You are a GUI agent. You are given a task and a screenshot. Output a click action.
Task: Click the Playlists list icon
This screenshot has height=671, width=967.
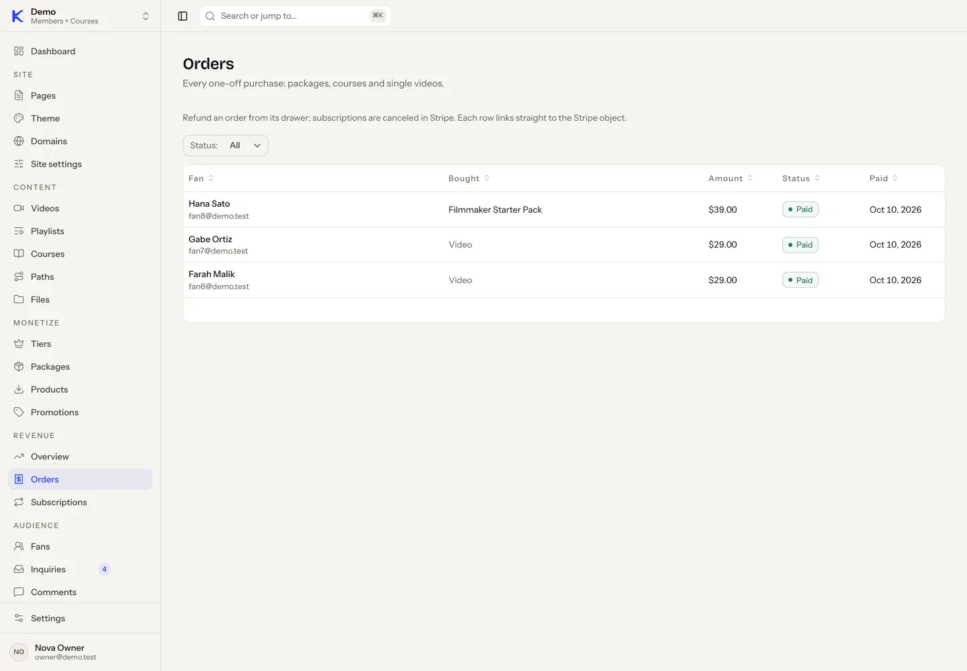(x=19, y=231)
